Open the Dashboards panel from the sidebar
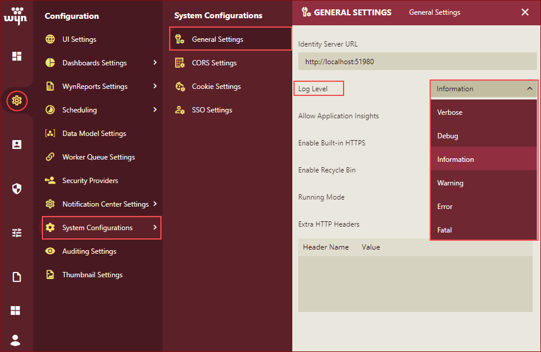Image resolution: width=541 pixels, height=352 pixels. [16, 55]
